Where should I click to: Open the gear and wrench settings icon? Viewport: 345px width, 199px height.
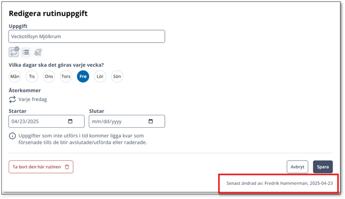click(x=38, y=52)
